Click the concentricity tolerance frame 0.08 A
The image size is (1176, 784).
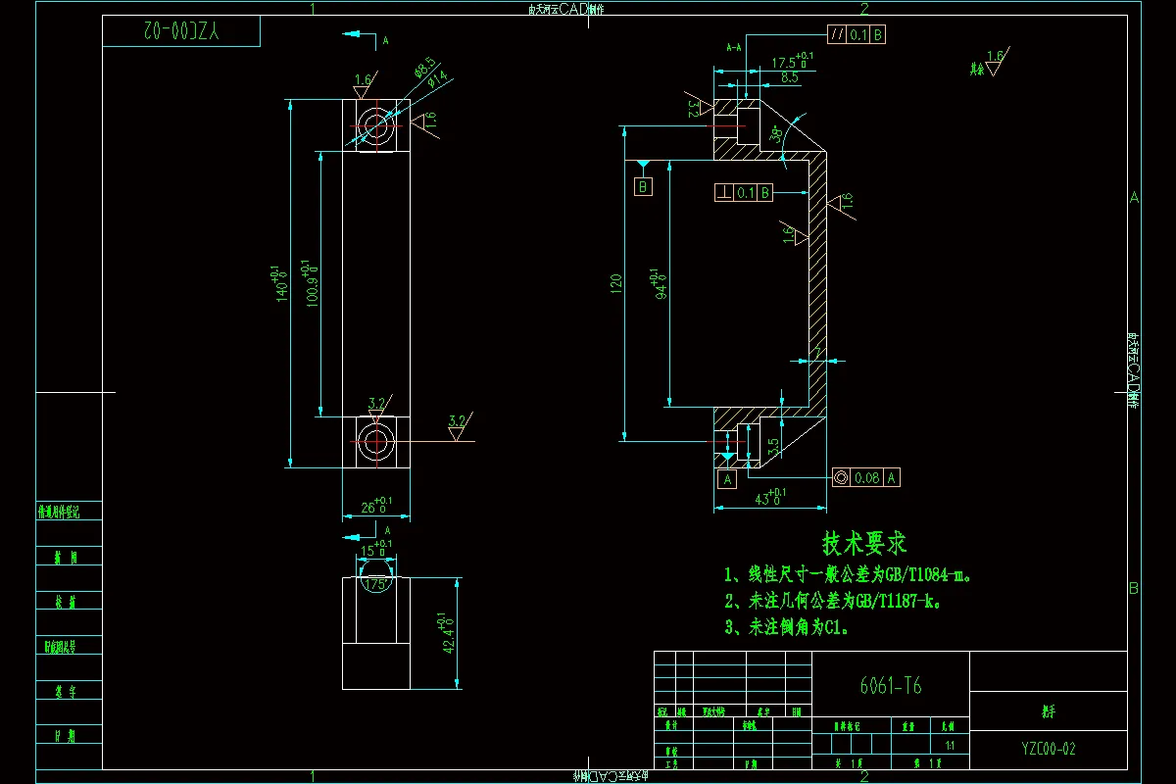pyautogui.click(x=865, y=477)
